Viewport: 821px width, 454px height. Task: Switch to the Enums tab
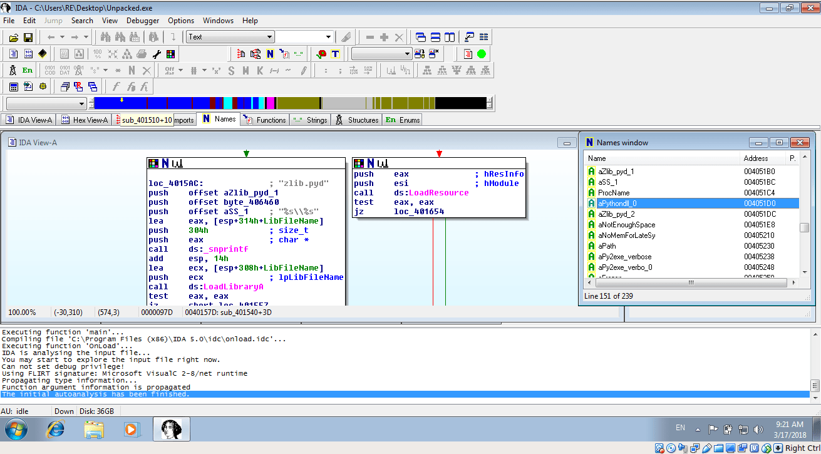402,120
